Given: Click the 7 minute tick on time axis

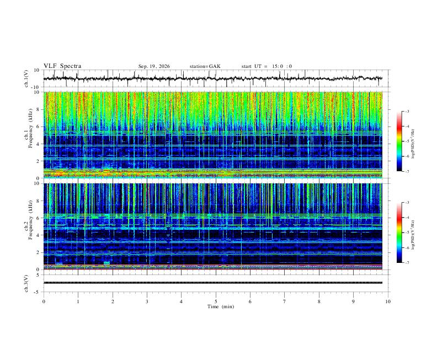Looking at the screenshot, I should coord(285,302).
